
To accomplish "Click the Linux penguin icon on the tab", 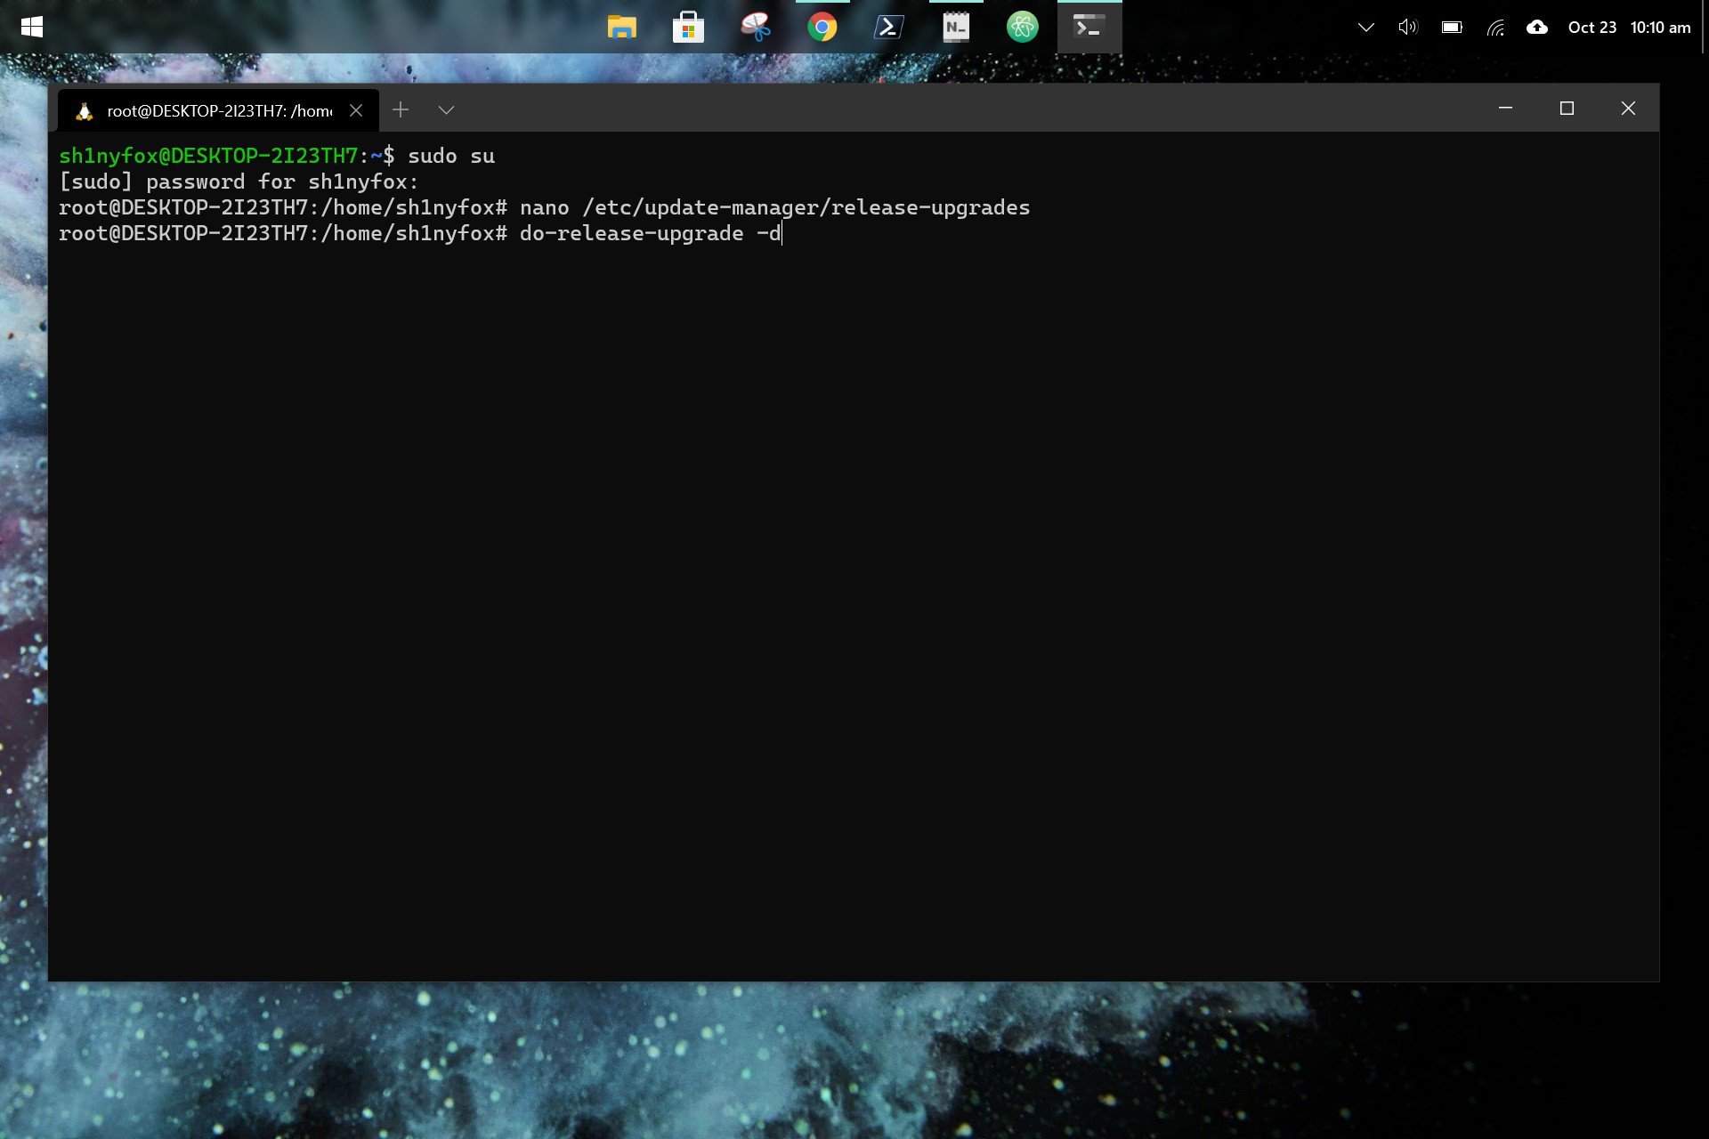I will click(x=85, y=111).
